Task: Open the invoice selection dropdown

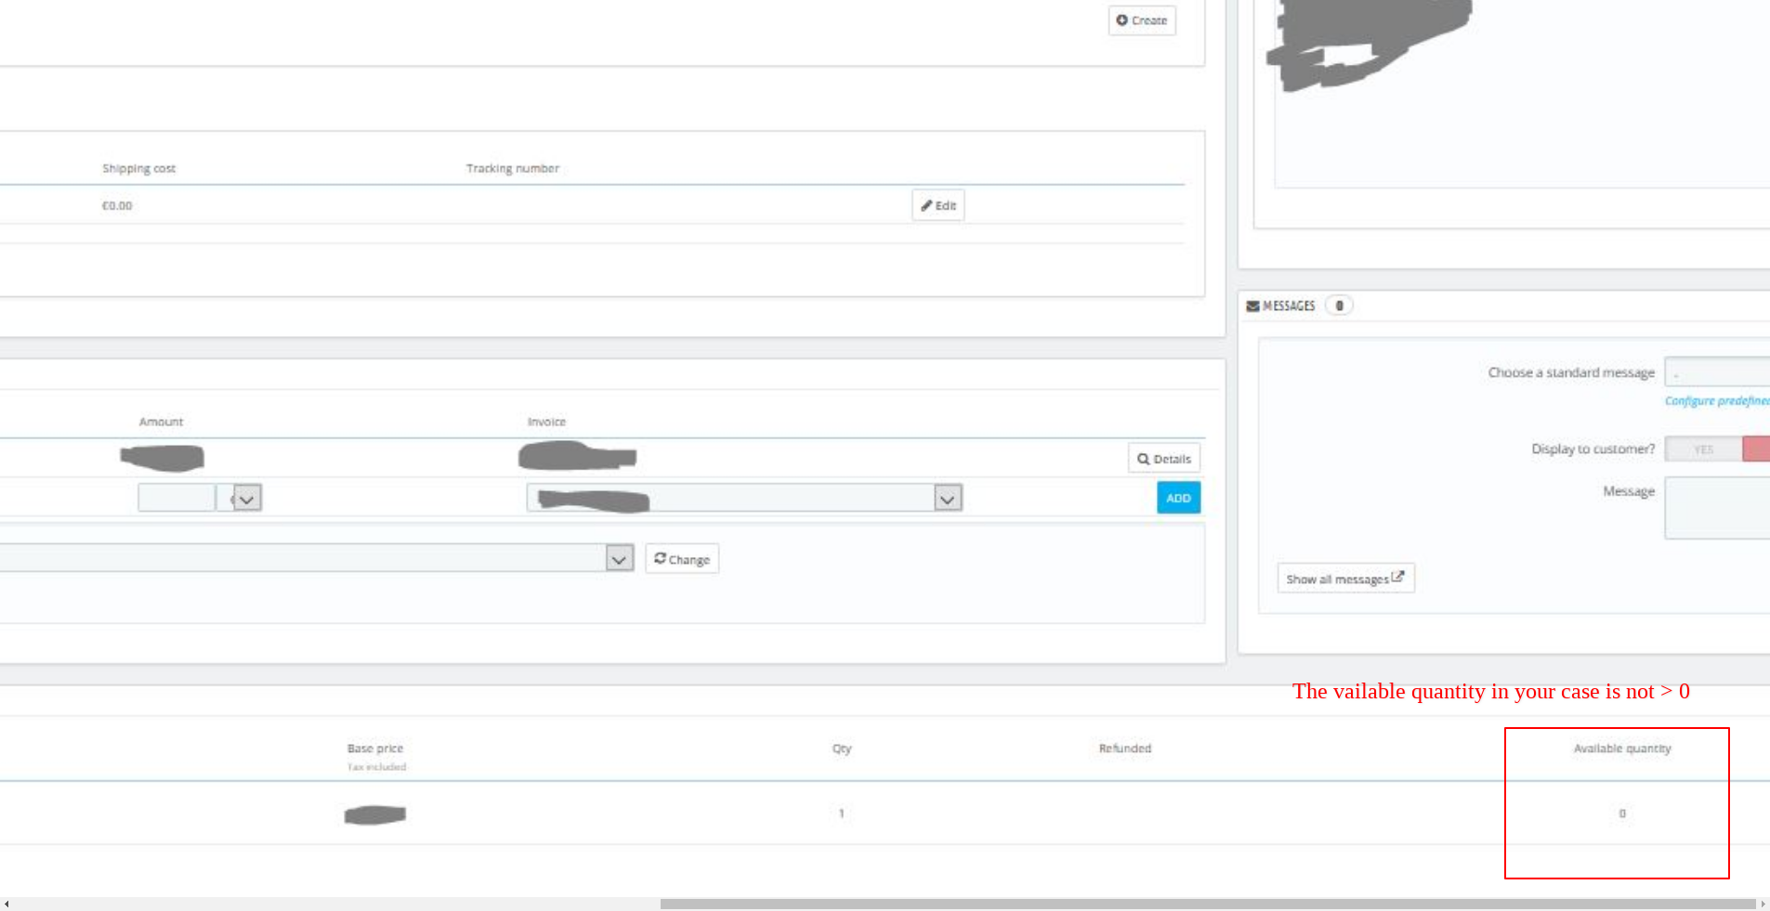Action: 946,498
